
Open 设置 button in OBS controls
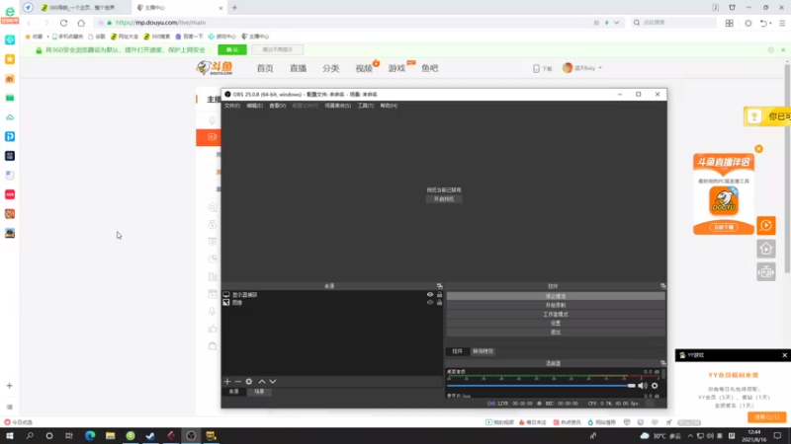[x=556, y=324]
